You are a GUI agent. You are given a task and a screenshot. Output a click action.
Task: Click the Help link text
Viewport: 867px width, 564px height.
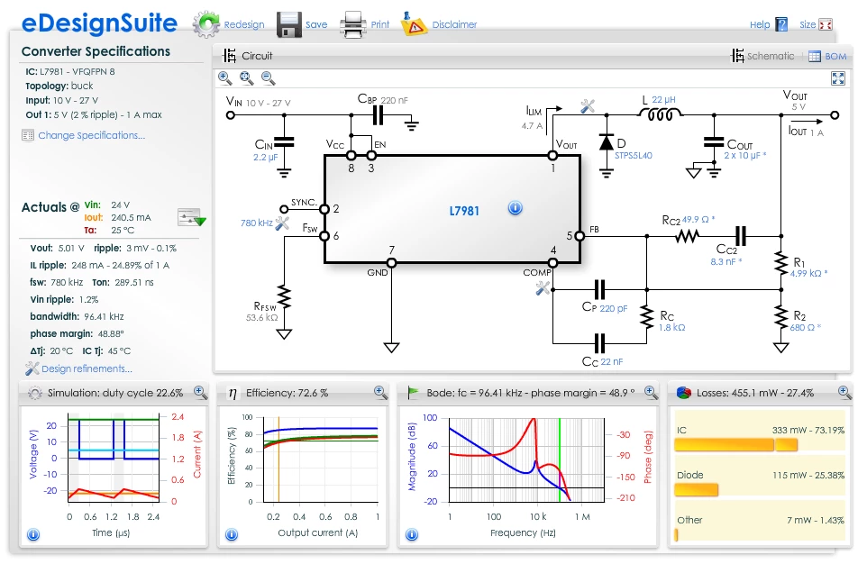pyautogui.click(x=760, y=24)
